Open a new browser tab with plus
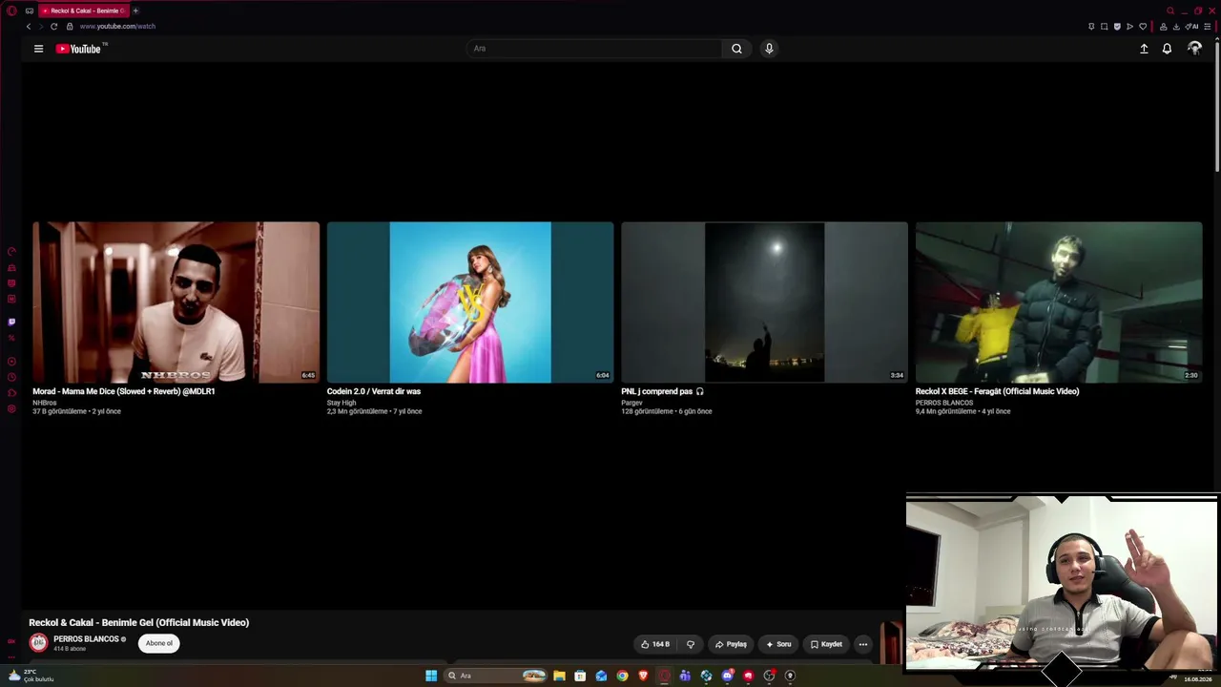This screenshot has width=1221, height=687. coord(135,10)
